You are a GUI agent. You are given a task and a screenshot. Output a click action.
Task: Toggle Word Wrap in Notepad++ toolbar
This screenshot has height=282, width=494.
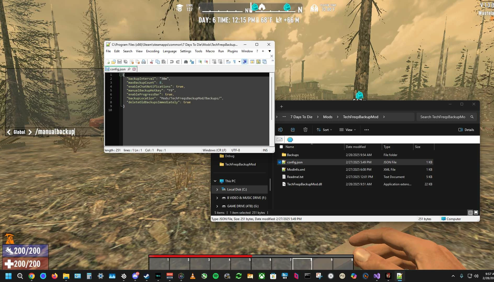click(x=228, y=62)
